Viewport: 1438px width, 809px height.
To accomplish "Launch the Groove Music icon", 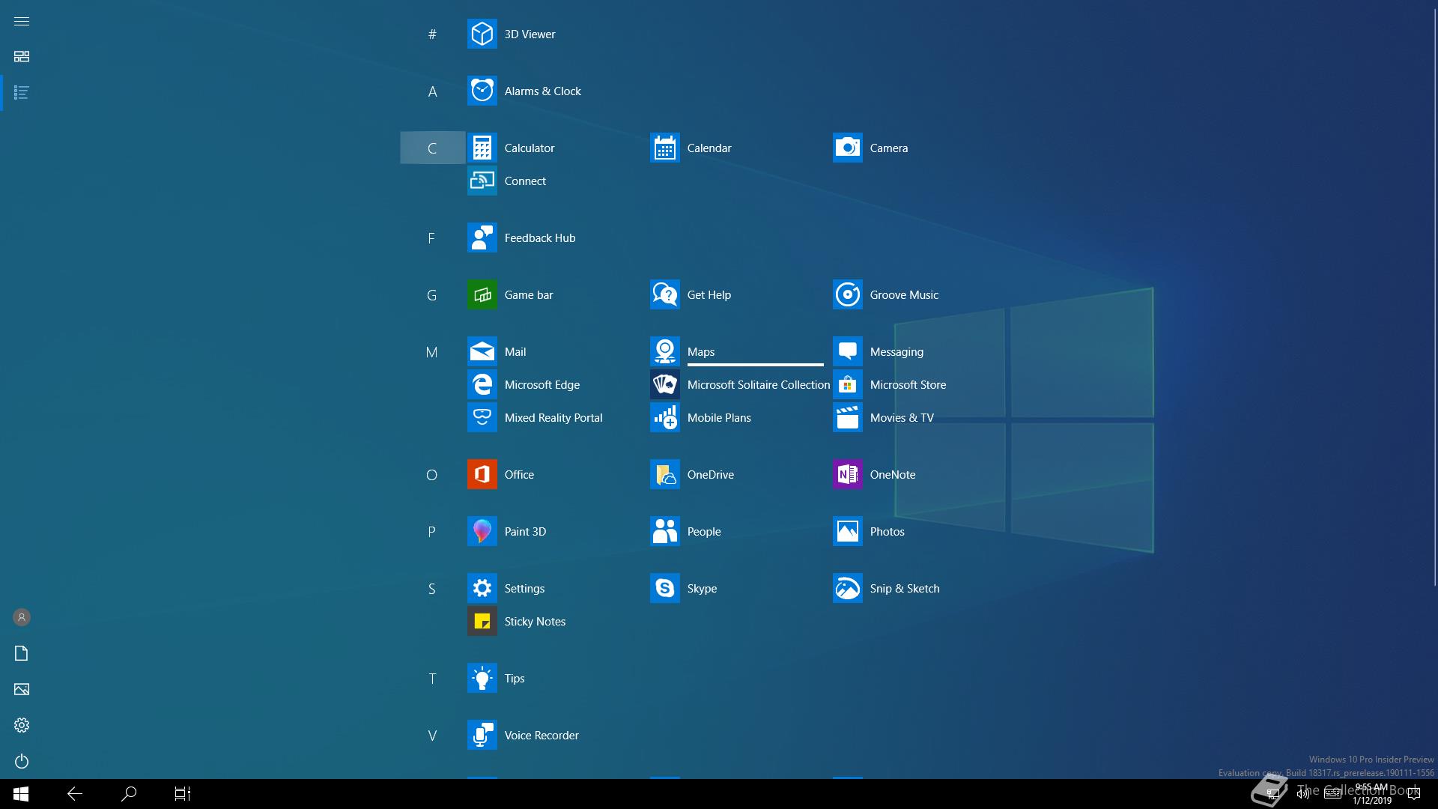I will 847,294.
